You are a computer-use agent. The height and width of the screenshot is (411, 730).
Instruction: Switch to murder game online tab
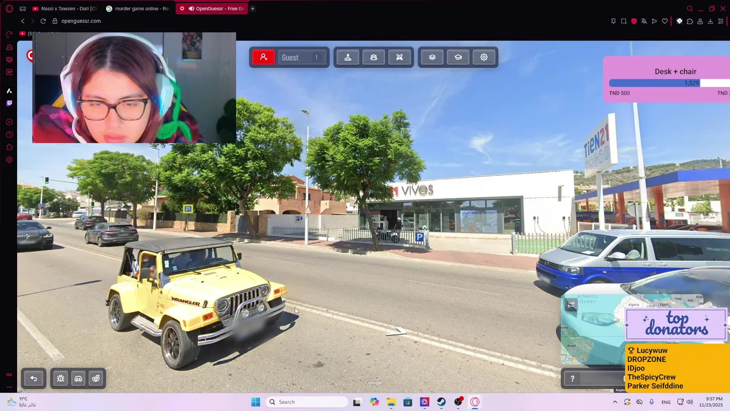(137, 9)
